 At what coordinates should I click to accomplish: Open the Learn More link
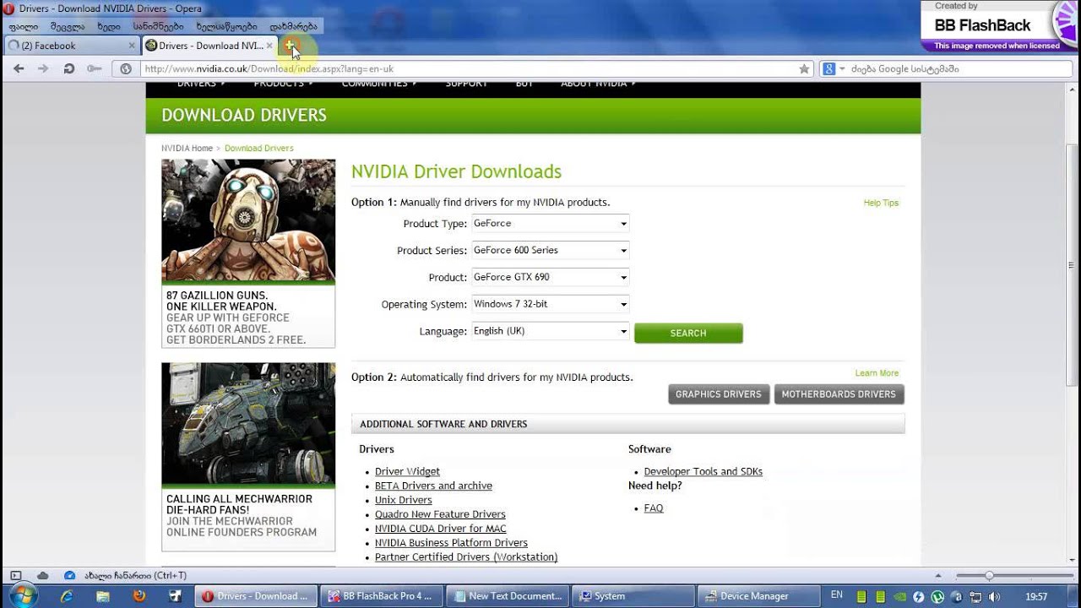pos(877,373)
